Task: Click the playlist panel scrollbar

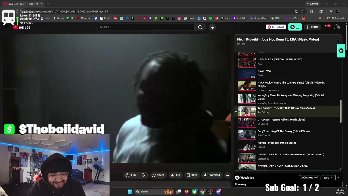Action: (341, 112)
